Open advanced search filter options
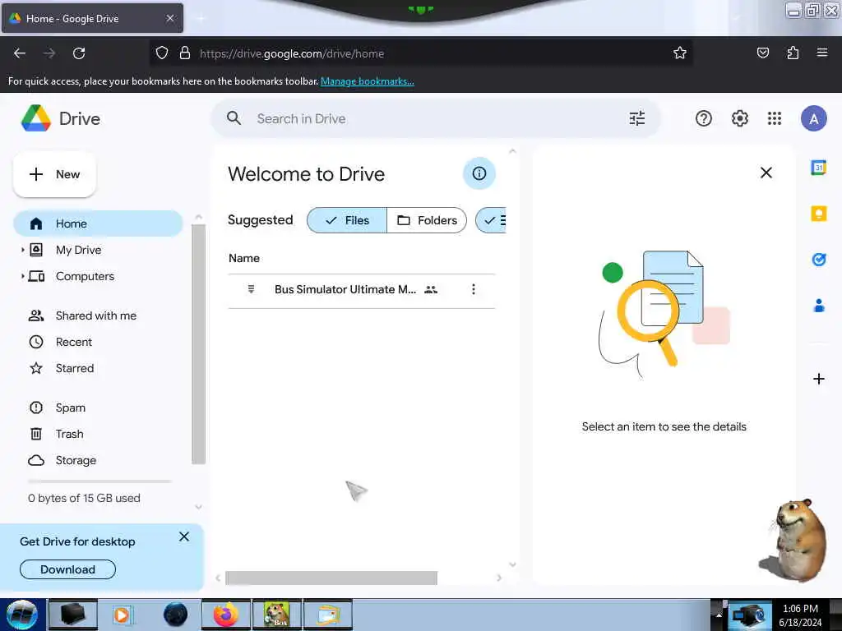Viewport: 842px width, 631px height. click(637, 118)
